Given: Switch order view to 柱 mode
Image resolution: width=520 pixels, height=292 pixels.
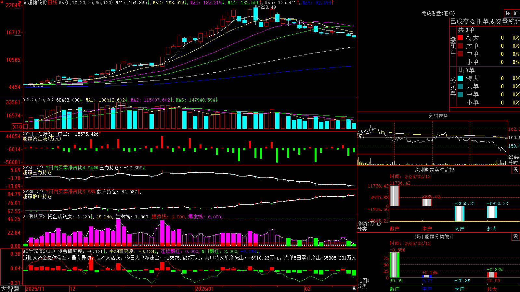Looking at the screenshot, I should 508,13.
